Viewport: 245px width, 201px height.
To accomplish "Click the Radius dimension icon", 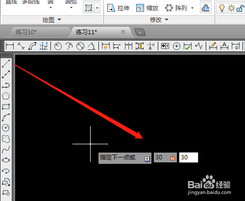I will click(x=58, y=46).
